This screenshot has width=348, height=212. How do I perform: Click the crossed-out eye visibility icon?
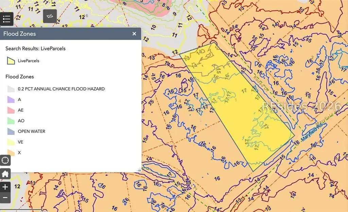[x=50, y=16]
